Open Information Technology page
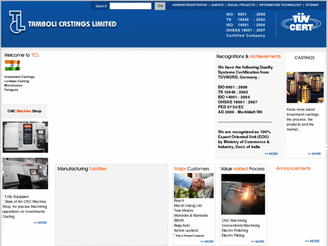Screen dimensions: 328x246 [x=280, y=5]
